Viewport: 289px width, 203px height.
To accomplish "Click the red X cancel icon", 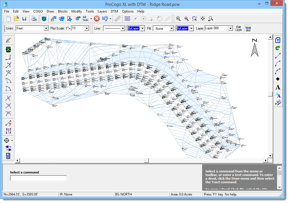I will [x=97, y=19].
